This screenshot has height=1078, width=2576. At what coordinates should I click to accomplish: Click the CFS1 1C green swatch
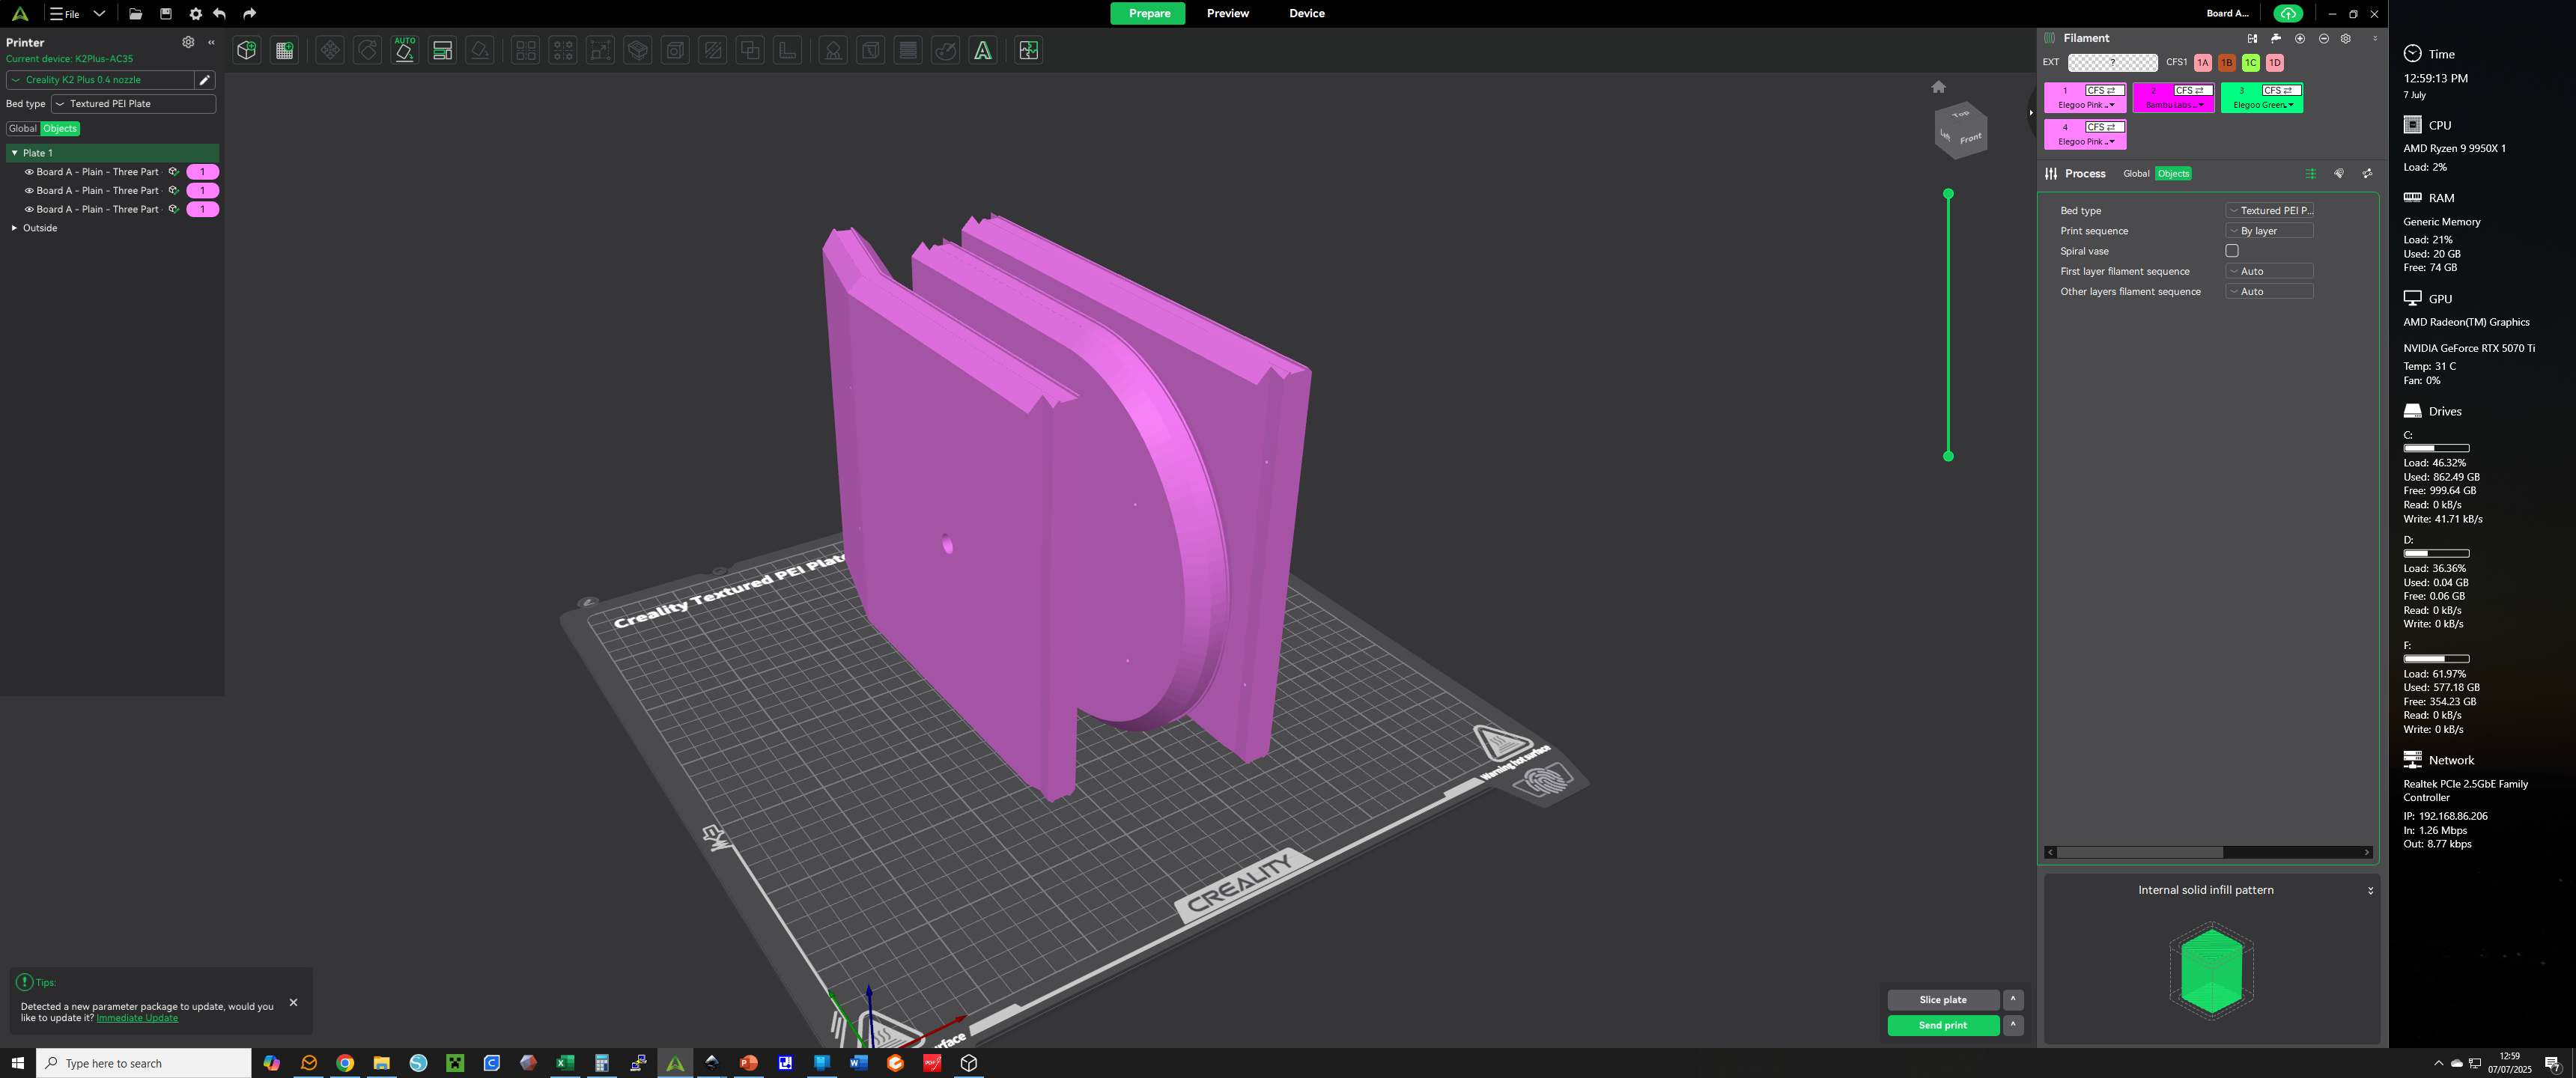[x=2250, y=62]
